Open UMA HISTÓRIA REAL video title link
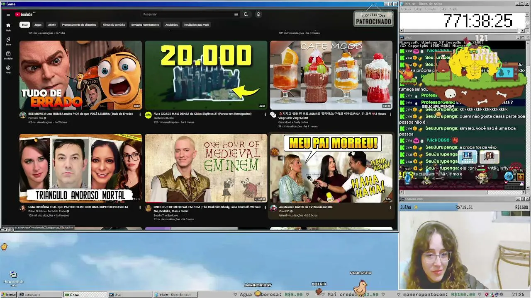Viewport: 531px width, 298px height. (x=78, y=207)
